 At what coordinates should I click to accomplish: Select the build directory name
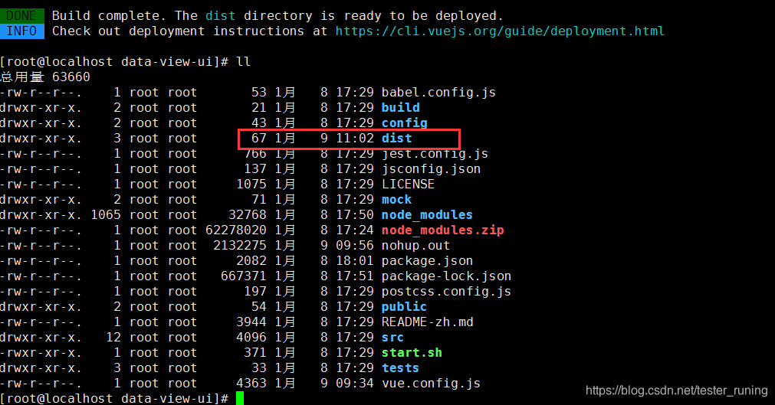(x=400, y=108)
